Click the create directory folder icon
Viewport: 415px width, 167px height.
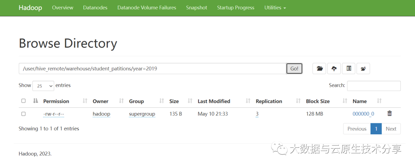coord(319,69)
